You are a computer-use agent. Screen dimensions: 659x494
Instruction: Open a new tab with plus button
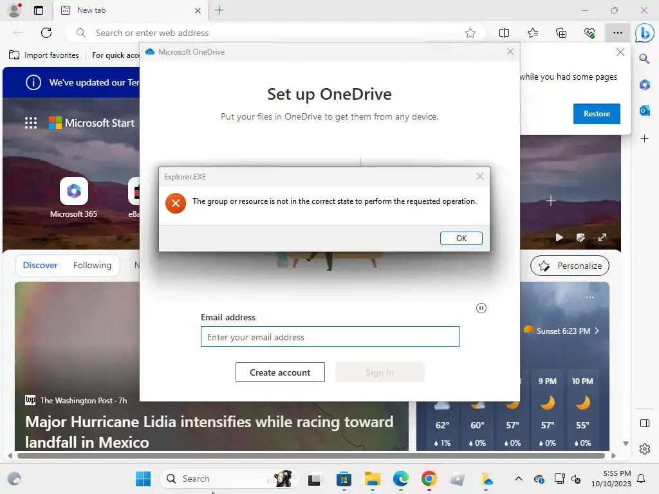[219, 10]
